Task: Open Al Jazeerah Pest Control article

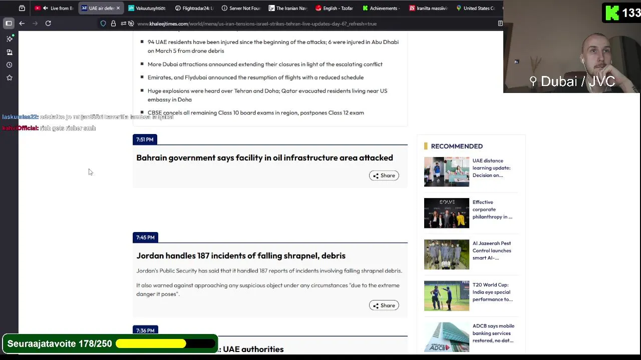Action: [492, 250]
